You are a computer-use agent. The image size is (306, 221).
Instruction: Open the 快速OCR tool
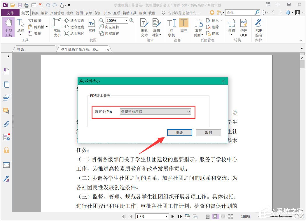[244, 28]
